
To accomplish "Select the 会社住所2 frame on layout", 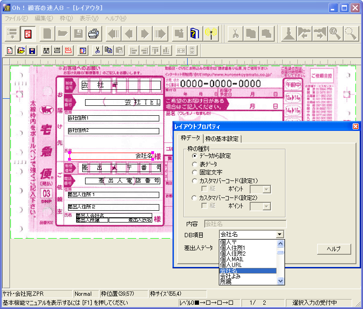I will tap(113, 131).
